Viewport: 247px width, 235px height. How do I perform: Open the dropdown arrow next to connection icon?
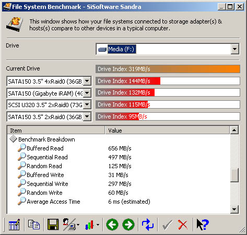pos(78,225)
